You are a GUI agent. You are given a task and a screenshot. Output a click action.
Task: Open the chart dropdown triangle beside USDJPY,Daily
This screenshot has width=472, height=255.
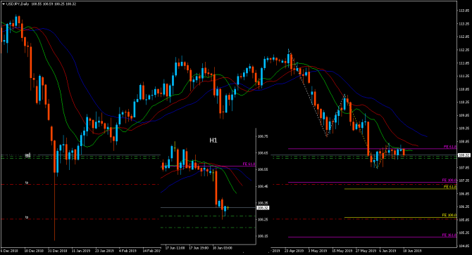tap(4, 4)
